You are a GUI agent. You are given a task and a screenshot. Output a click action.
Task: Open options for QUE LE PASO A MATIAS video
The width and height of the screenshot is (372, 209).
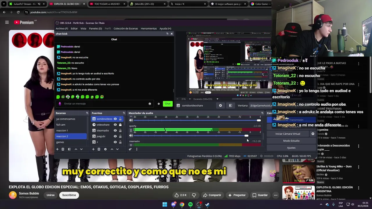tap(358, 64)
